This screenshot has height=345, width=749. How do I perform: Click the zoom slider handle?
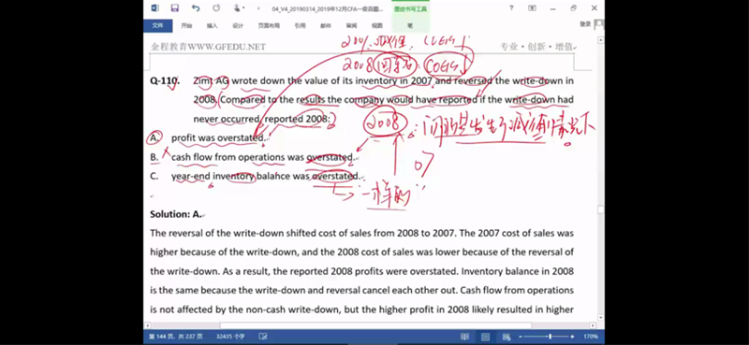(551, 337)
